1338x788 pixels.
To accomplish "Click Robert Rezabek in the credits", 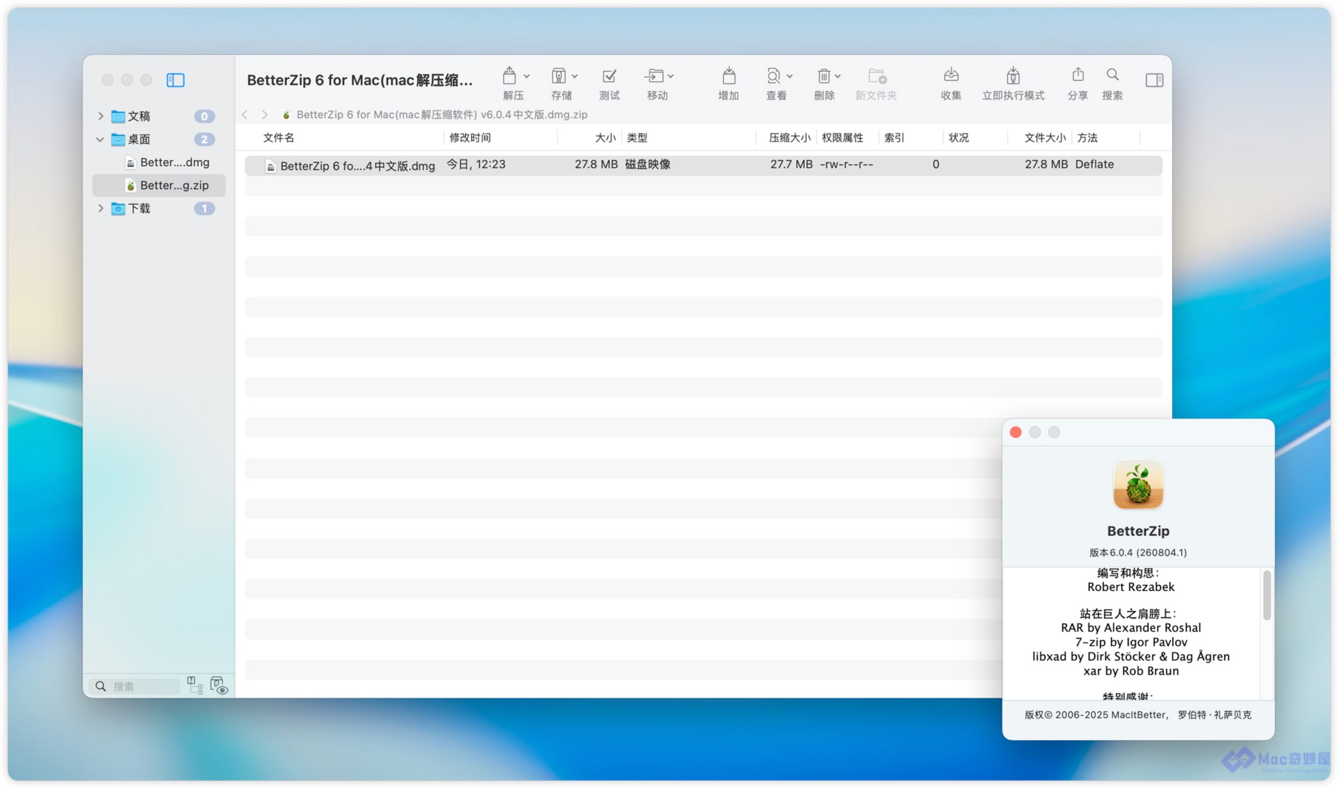I will coord(1131,587).
